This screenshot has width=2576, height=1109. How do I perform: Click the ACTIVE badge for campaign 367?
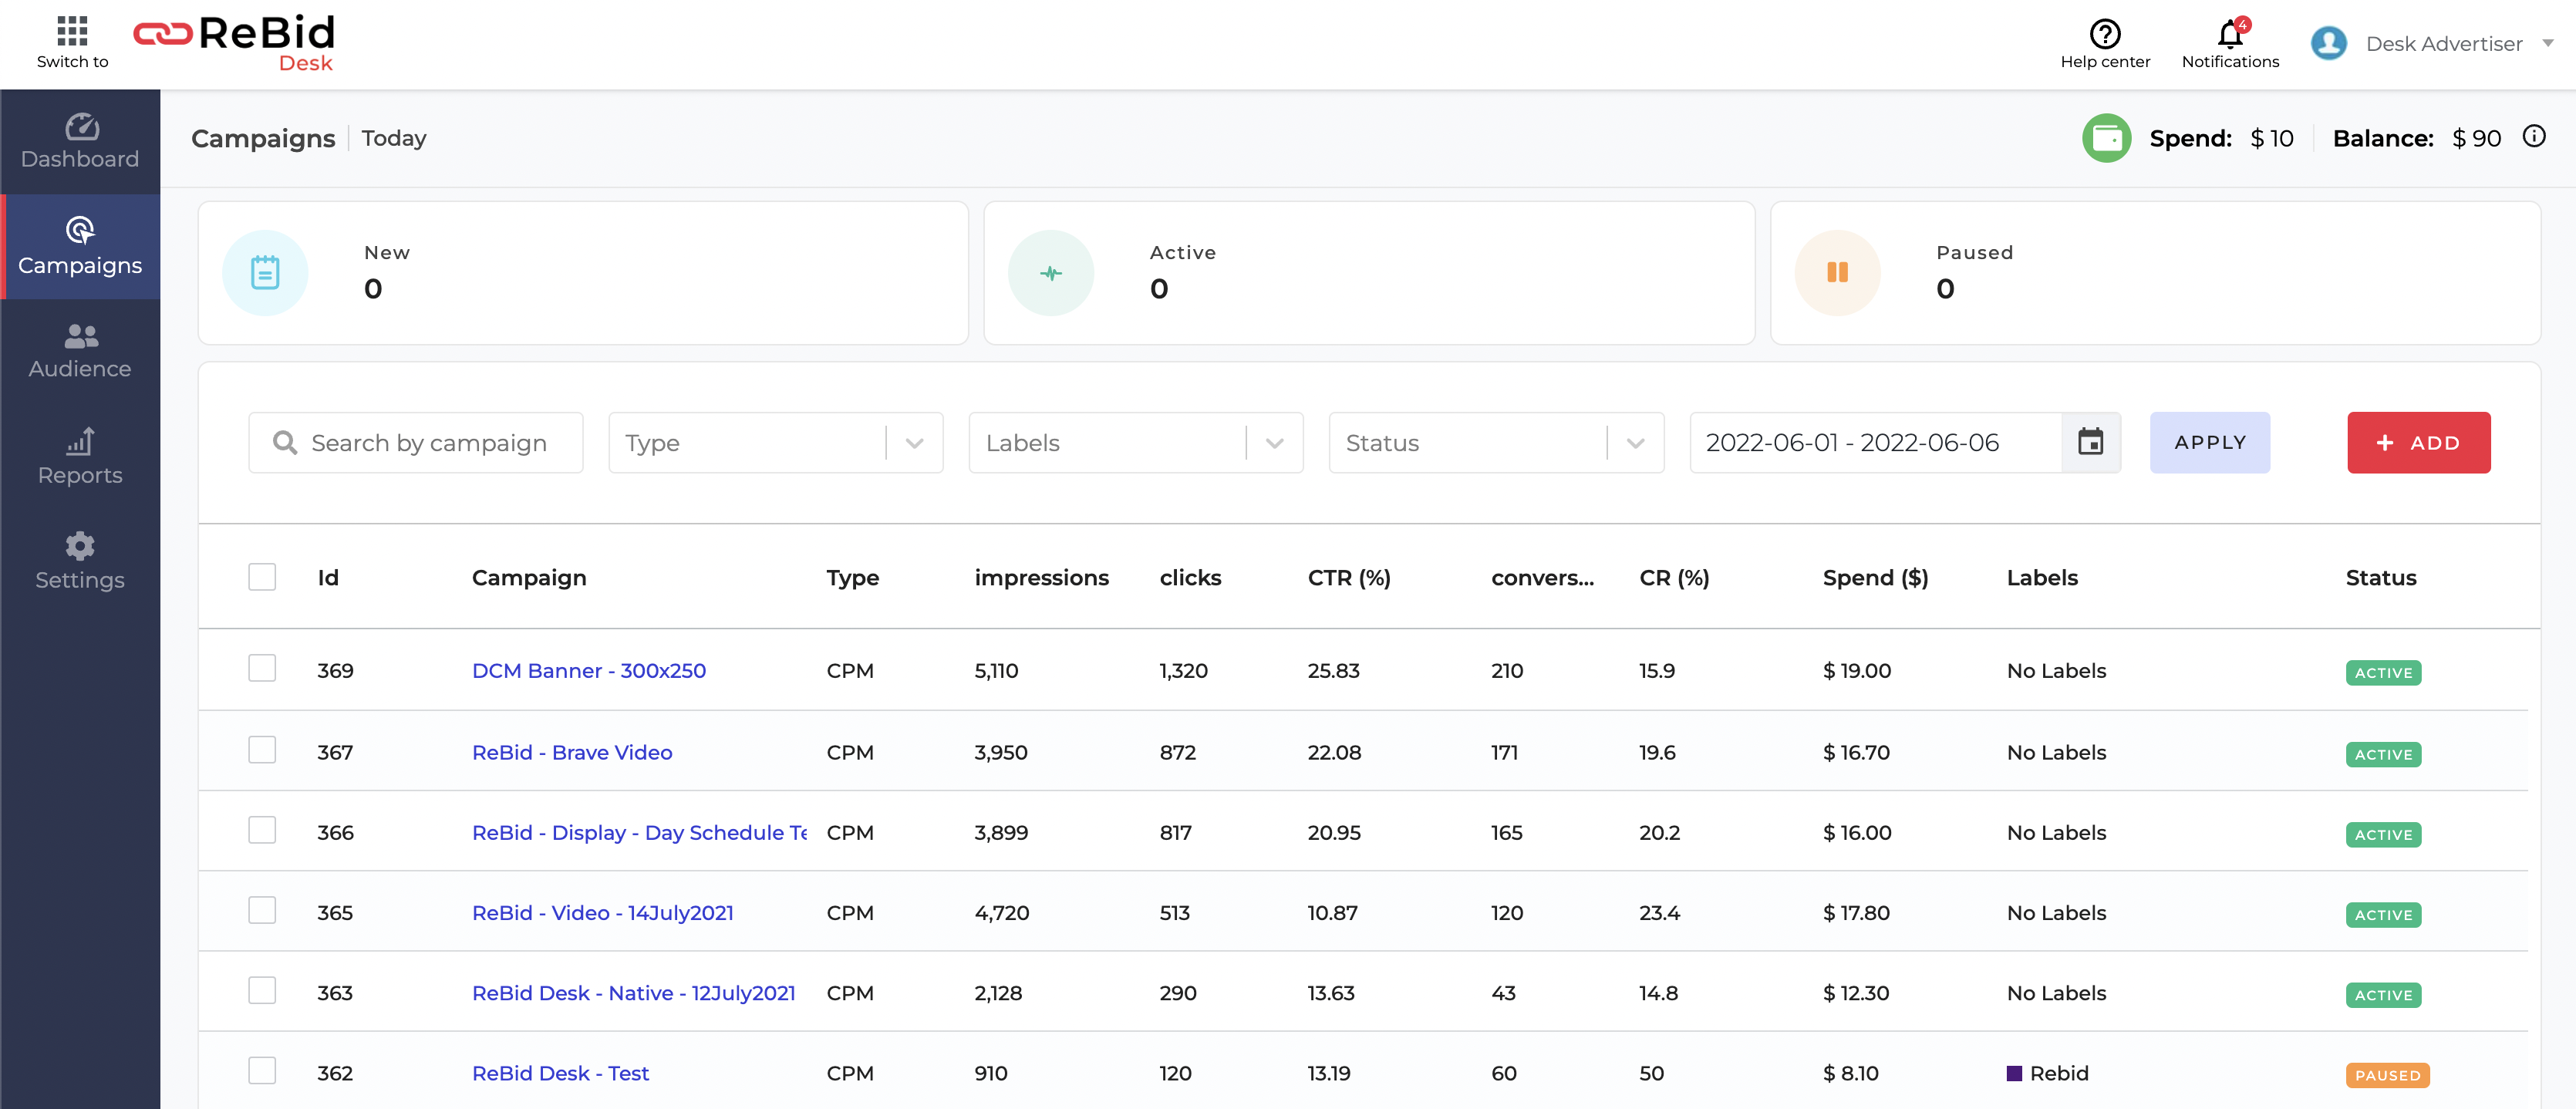(x=2383, y=754)
